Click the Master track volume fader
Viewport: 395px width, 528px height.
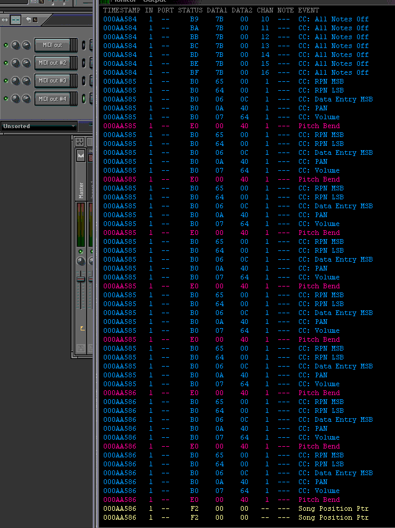(81, 279)
